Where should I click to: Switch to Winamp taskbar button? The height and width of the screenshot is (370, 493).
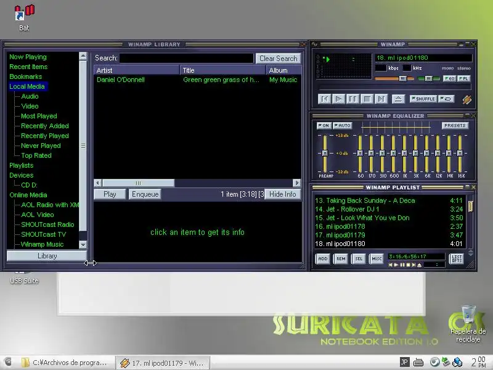163,363
